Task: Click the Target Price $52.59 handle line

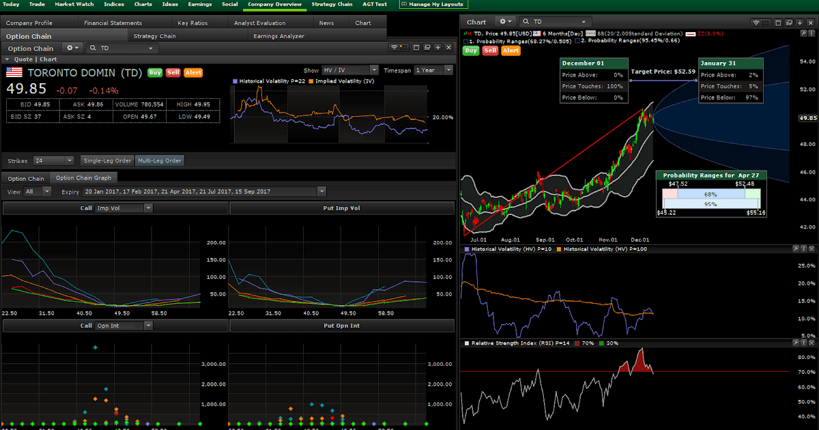Action: [x=663, y=81]
